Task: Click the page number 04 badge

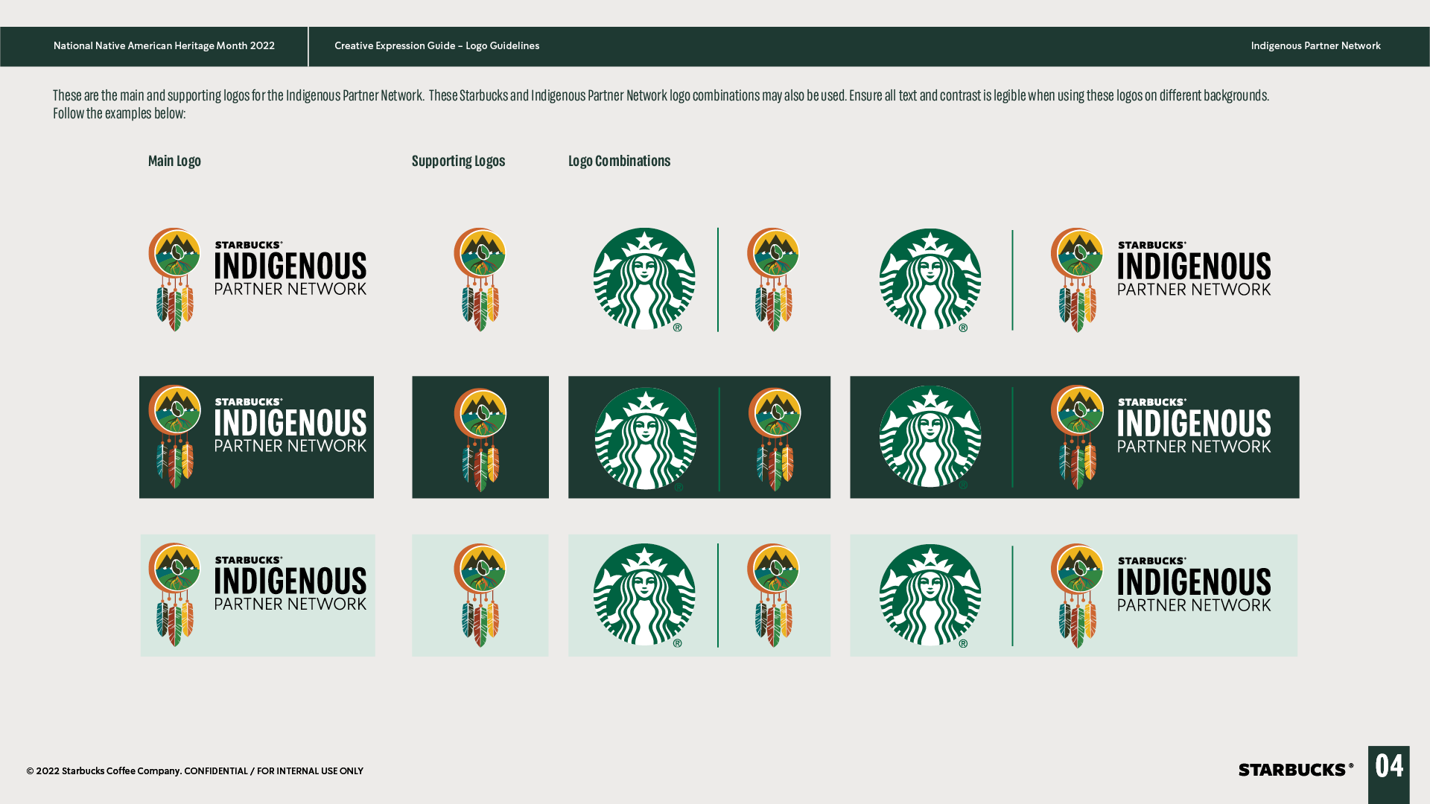Action: 1389,774
